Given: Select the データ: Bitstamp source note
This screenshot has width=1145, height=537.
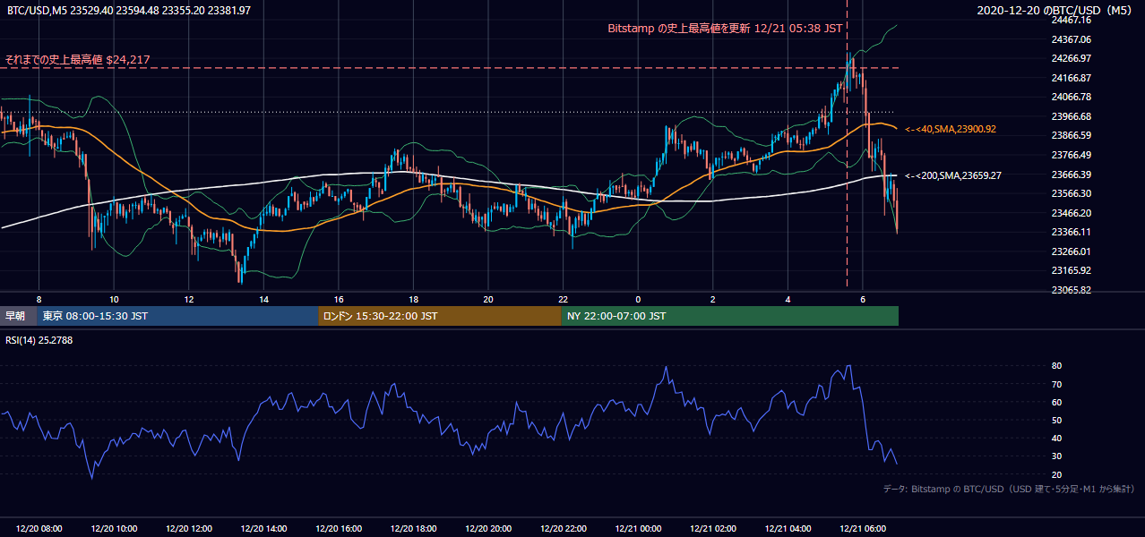Looking at the screenshot, I should click(1009, 489).
